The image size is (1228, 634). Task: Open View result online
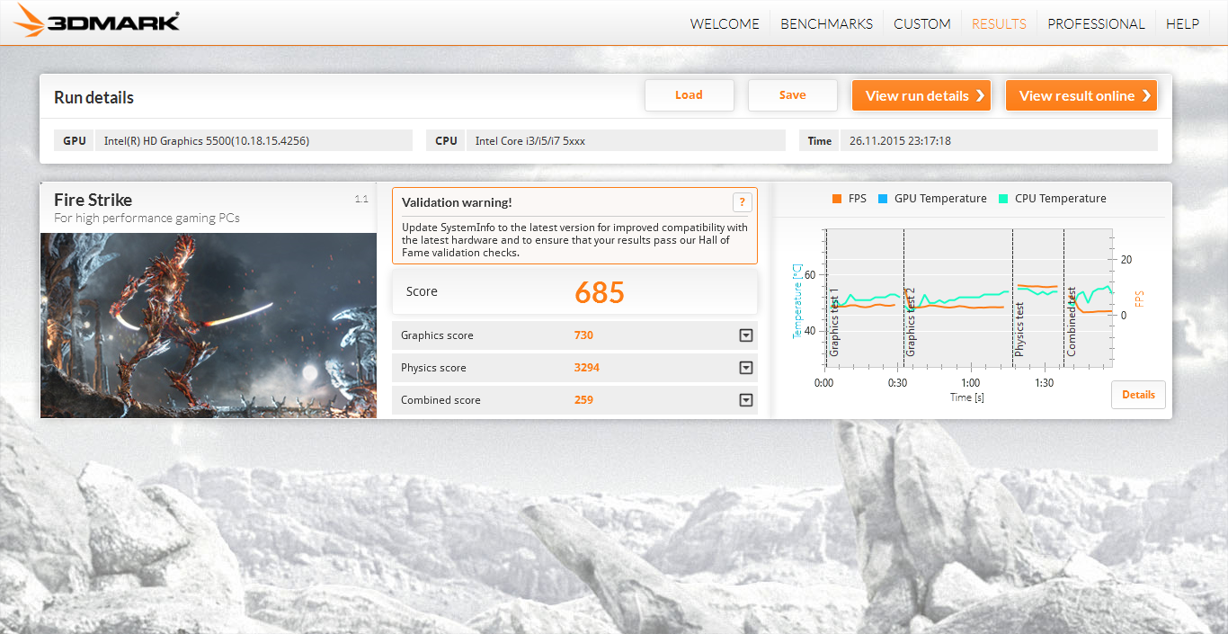pos(1081,96)
